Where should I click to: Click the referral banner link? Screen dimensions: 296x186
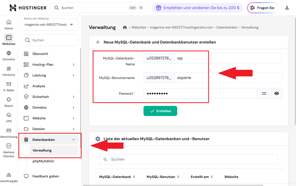198,8
